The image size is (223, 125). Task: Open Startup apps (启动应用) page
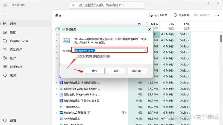pyautogui.click(x=25, y=50)
